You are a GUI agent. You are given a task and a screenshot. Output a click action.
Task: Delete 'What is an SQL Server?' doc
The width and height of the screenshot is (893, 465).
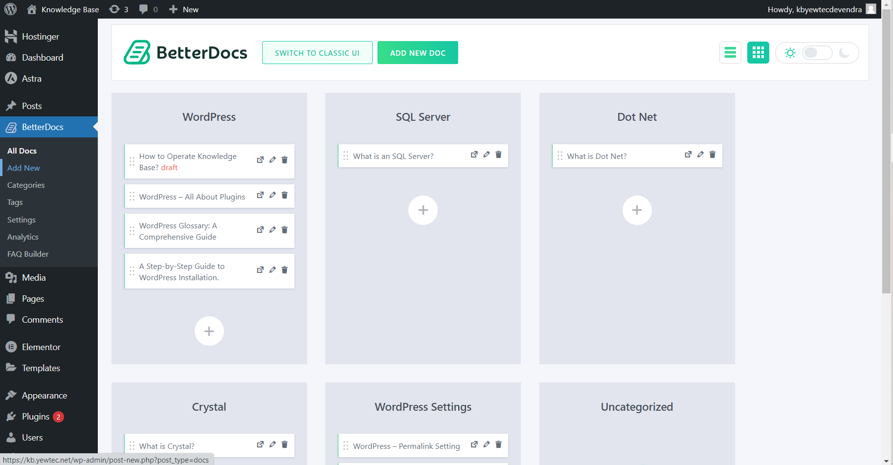[498, 155]
